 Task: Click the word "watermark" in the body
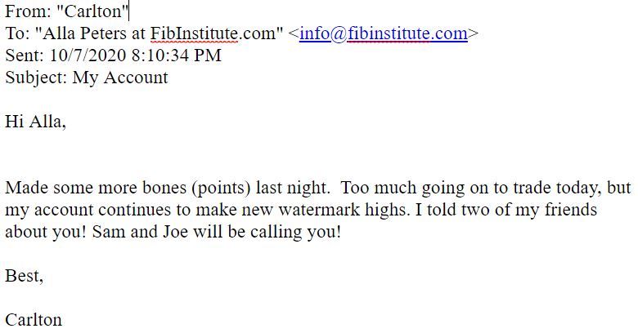coord(319,210)
